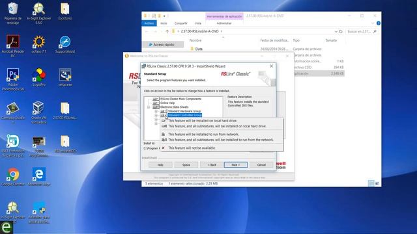Click the Help button in wizard
Viewport: 417px width, 234px height.
point(160,164)
